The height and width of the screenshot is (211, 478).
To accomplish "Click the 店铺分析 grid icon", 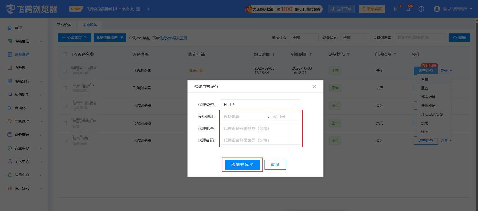I will click(10, 81).
